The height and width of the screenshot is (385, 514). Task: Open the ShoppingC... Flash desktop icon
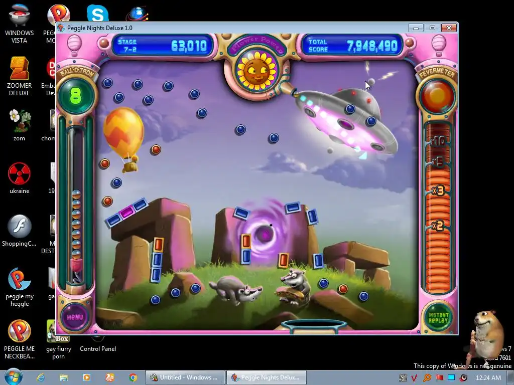point(20,231)
